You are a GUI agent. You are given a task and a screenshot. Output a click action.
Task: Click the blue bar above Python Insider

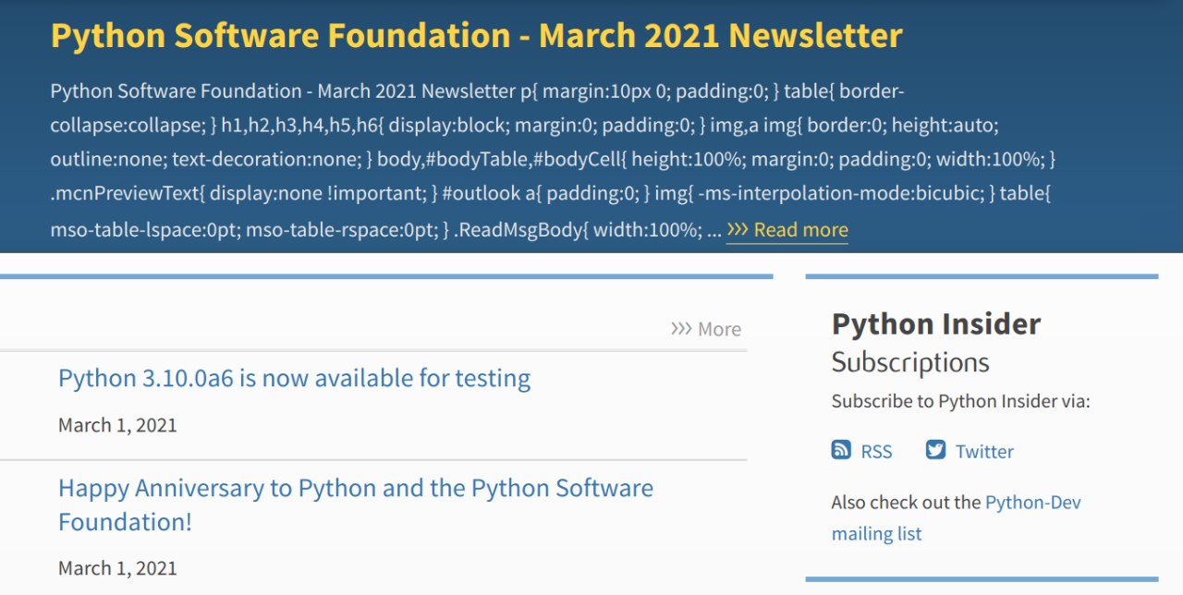[x=982, y=276]
